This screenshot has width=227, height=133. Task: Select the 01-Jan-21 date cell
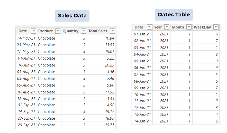[143, 34]
